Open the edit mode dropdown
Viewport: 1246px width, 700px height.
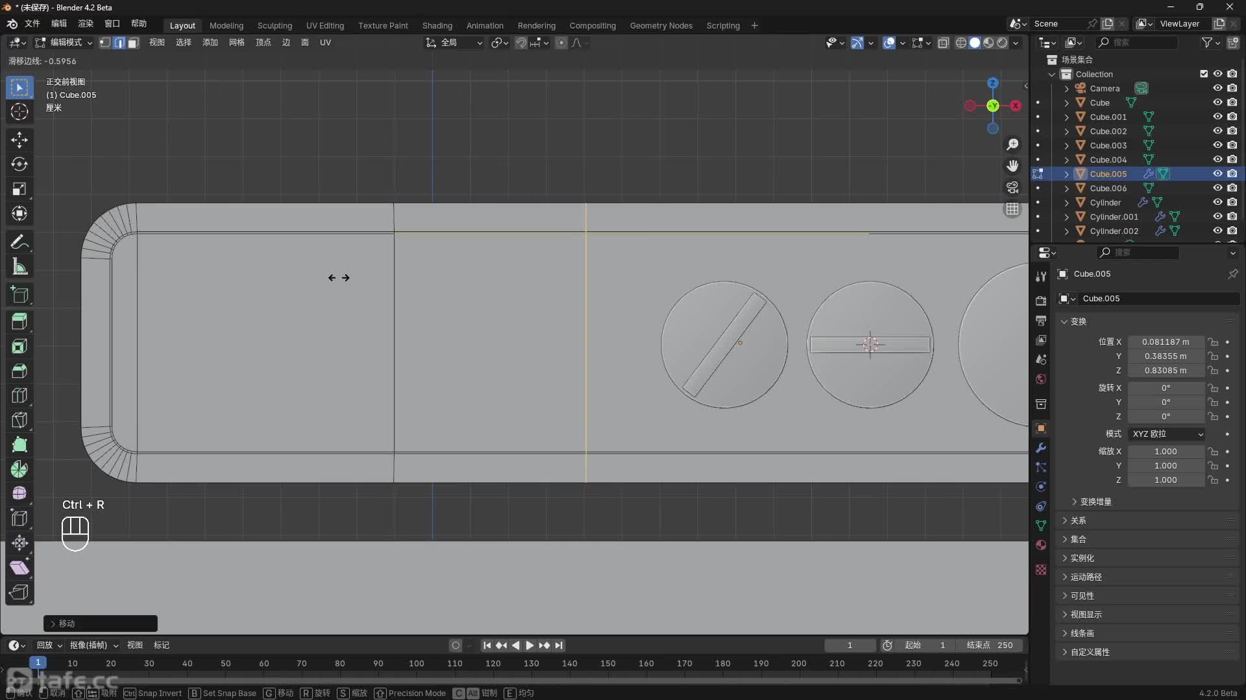[64, 43]
